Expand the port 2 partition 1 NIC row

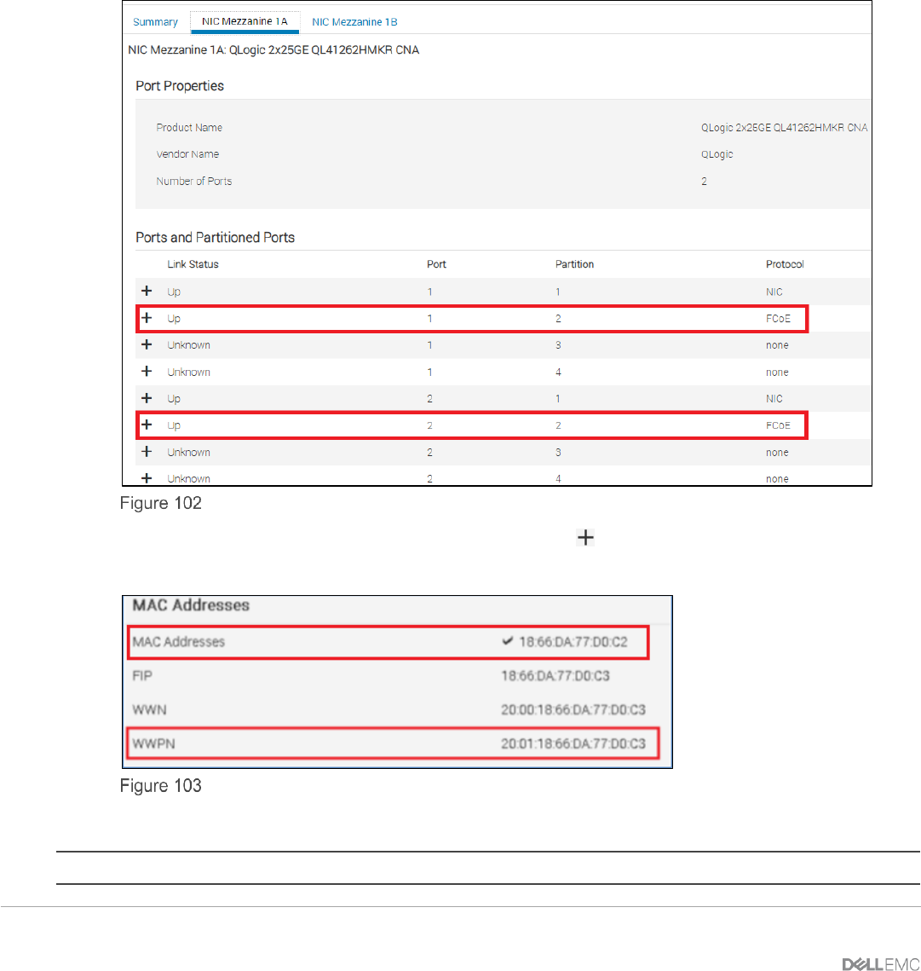pos(147,398)
